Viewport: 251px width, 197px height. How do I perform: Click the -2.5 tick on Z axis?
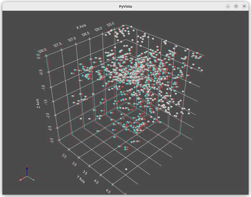pyautogui.click(x=50, y=128)
